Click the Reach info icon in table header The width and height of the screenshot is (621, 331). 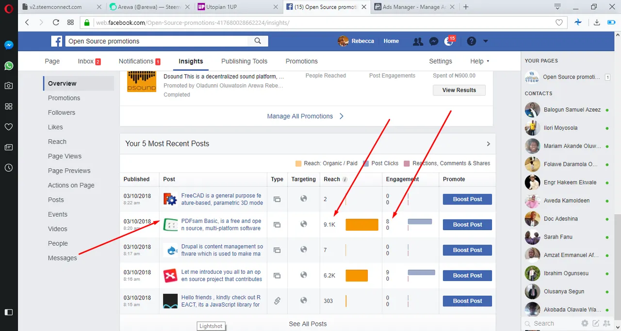click(345, 179)
